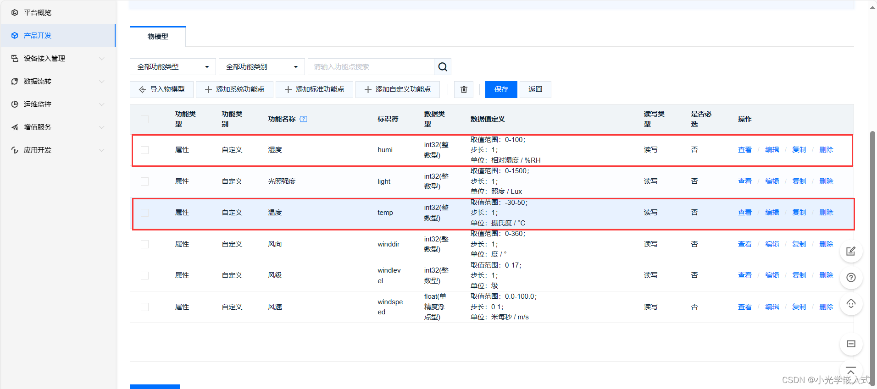877x389 pixels.
Task: Focus the 请输入功能点搜索 search field
Action: coord(371,67)
